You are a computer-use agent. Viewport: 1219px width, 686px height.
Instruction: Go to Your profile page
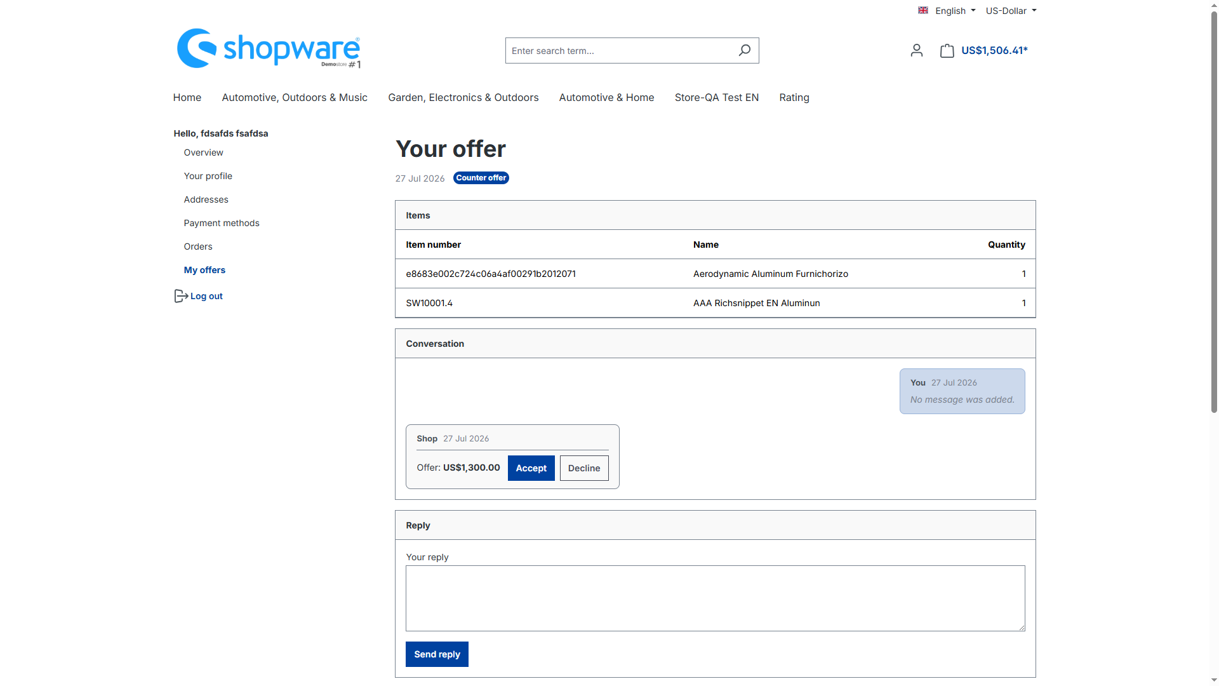click(x=208, y=176)
